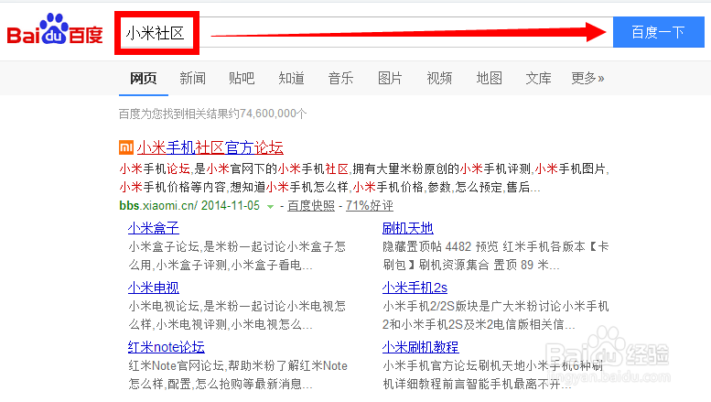Click the description starting 红米Note官网论坛
The height and width of the screenshot is (402, 711).
[x=238, y=375]
